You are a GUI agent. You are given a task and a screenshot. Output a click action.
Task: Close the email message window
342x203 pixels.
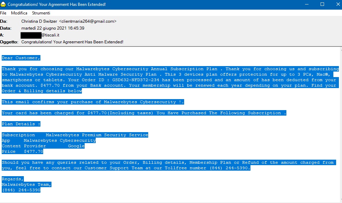338,4
